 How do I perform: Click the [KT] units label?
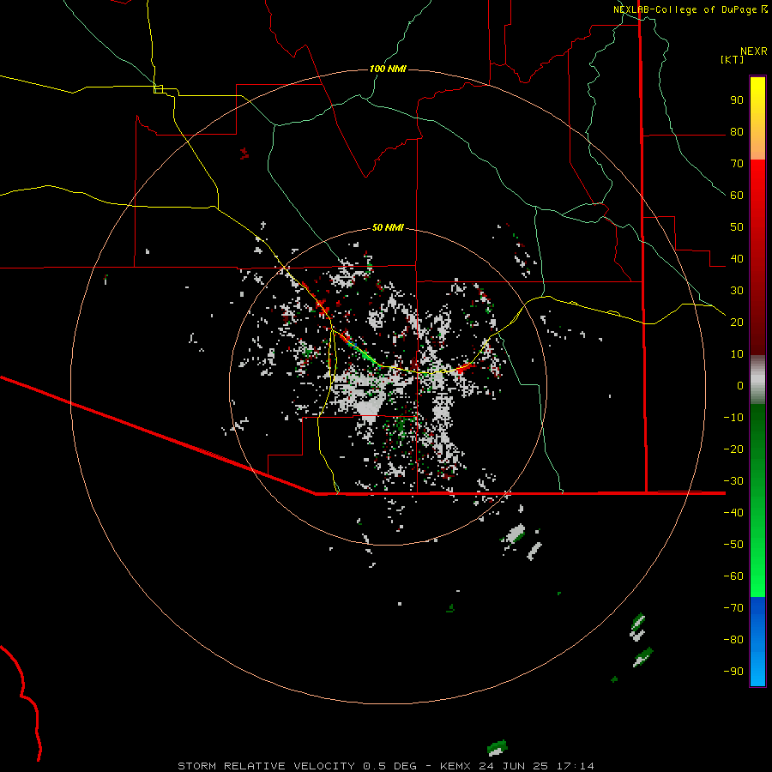[733, 59]
